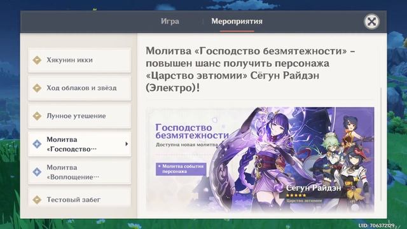The width and height of the screenshot is (407, 229).
Task: Open the Молитва «Воплощение…» entry
Action: (x=79, y=172)
